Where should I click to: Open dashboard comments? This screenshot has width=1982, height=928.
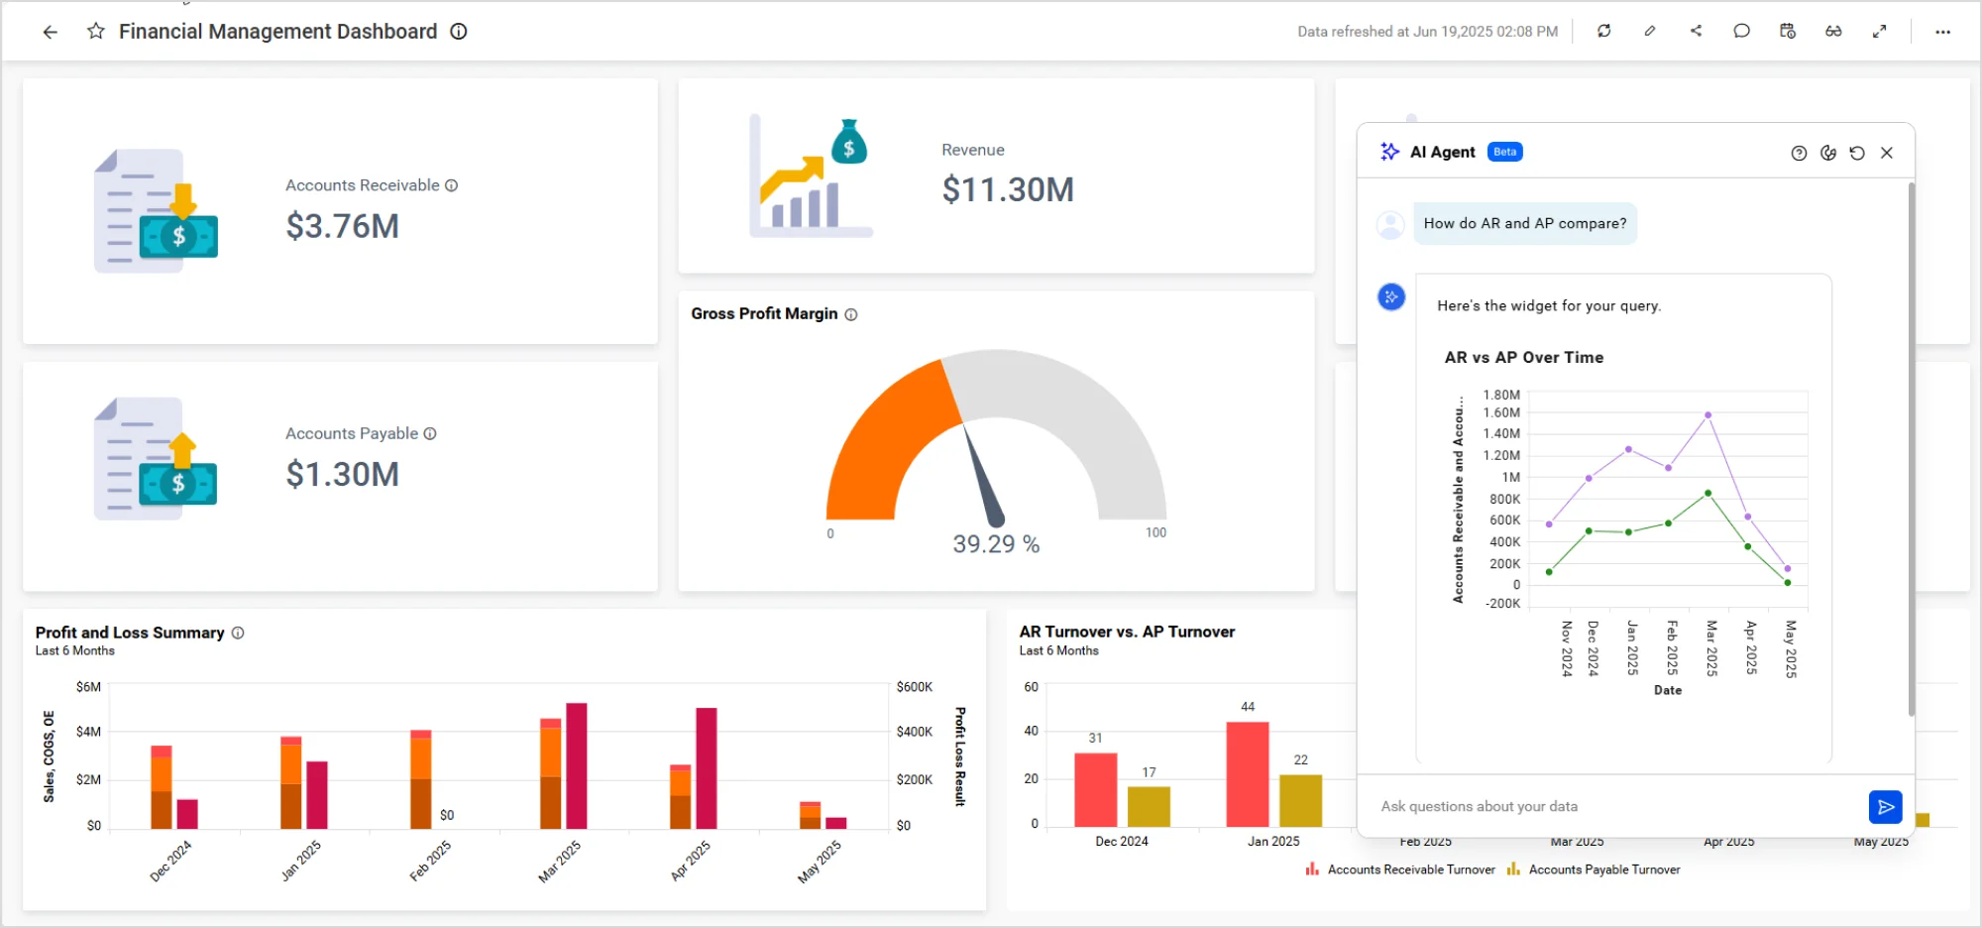(1741, 31)
